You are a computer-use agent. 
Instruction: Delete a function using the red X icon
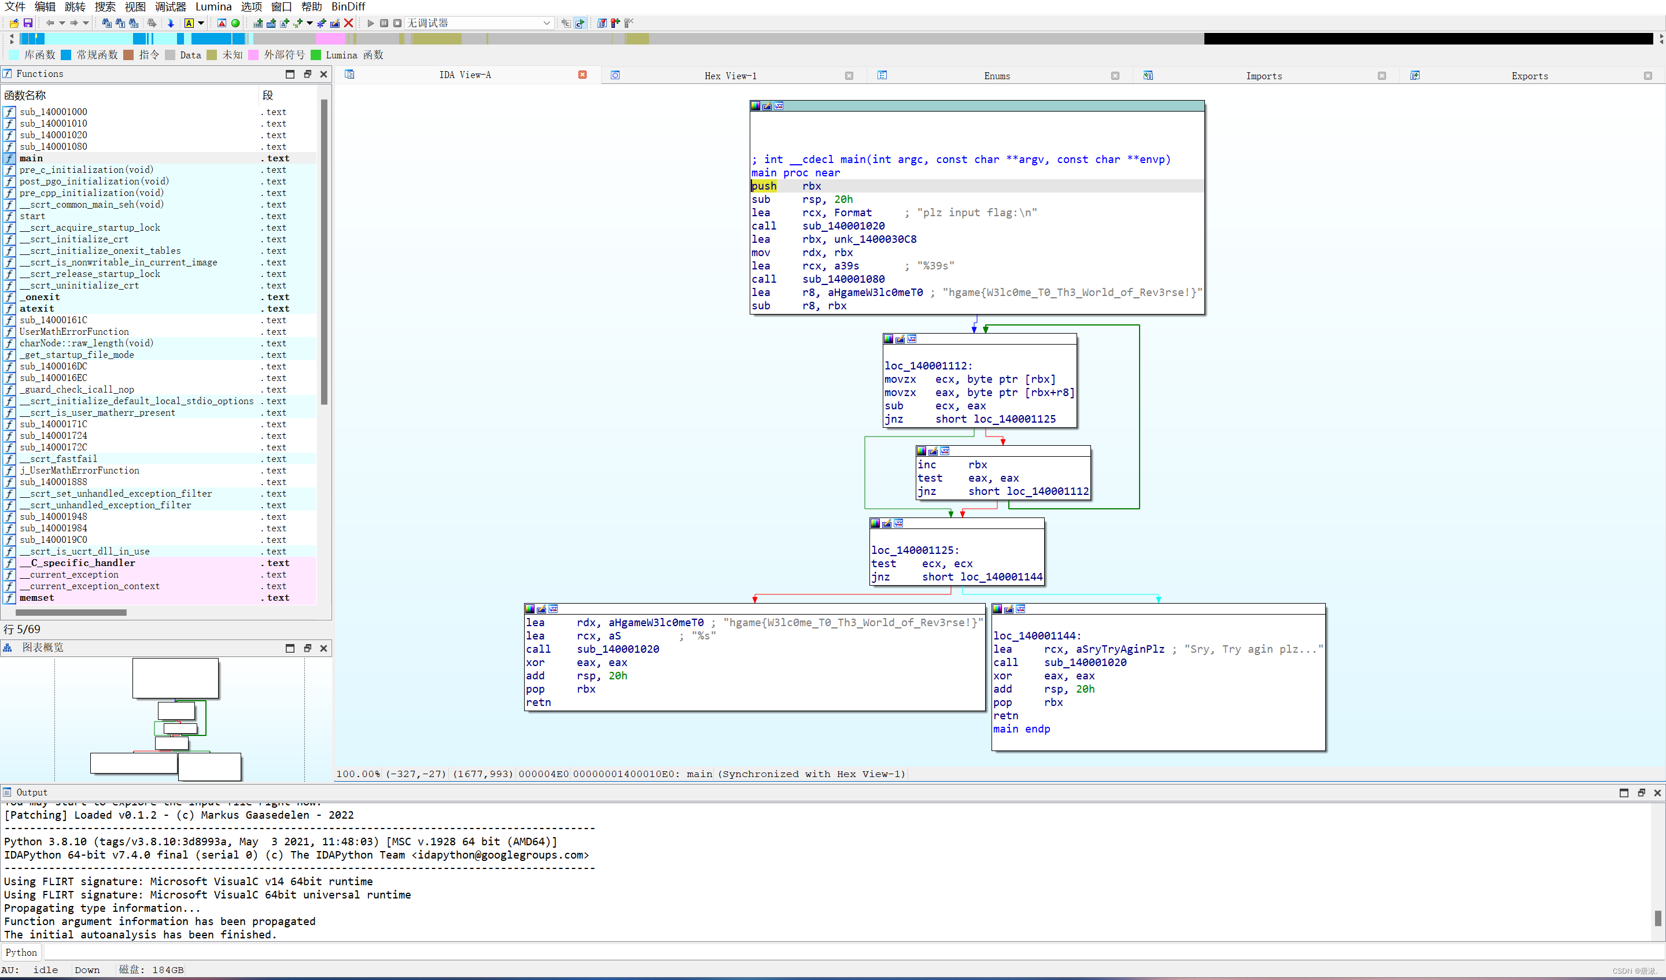(349, 23)
